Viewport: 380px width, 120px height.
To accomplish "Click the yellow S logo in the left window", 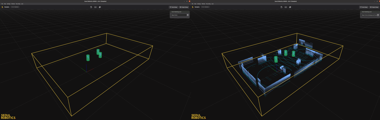I will (x=2, y=7).
